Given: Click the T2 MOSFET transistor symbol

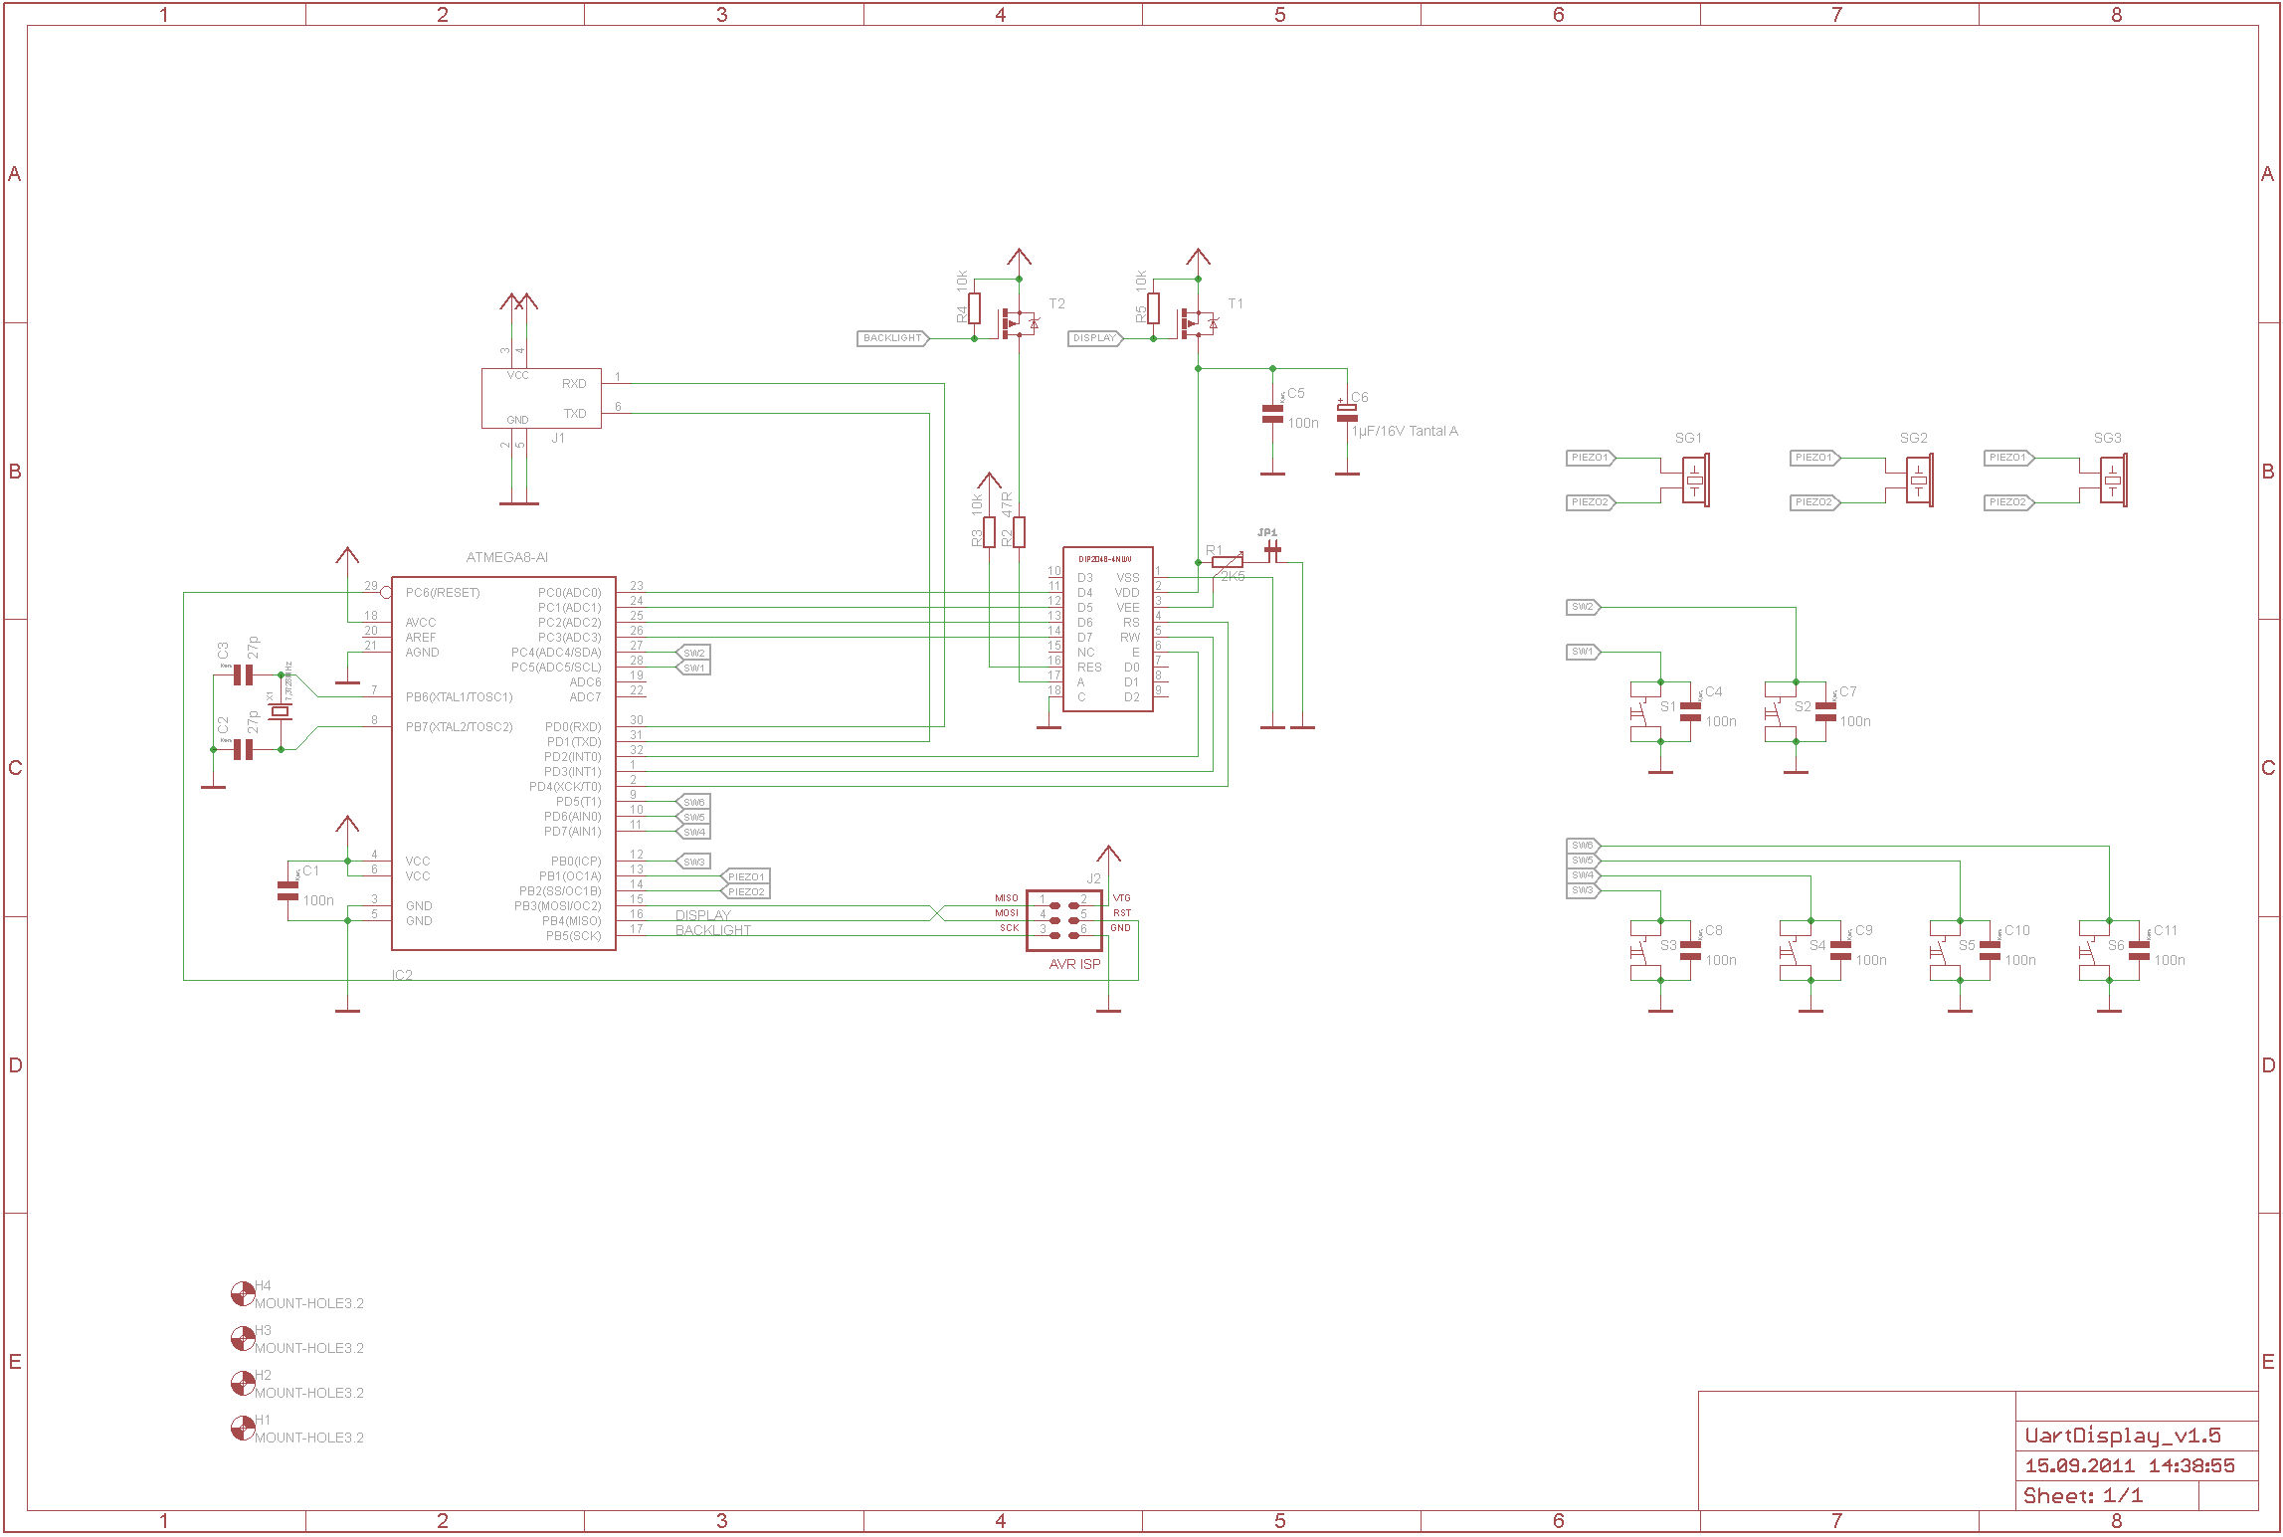Looking at the screenshot, I should coord(1019,323).
